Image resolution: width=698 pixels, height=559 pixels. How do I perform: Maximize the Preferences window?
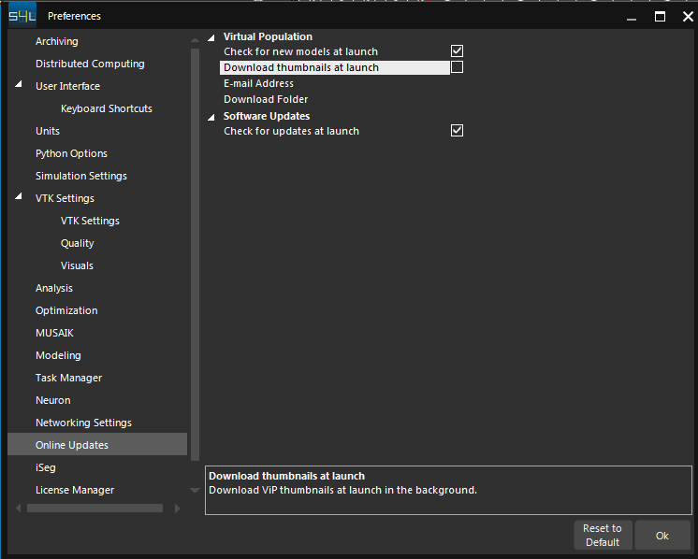coord(660,16)
